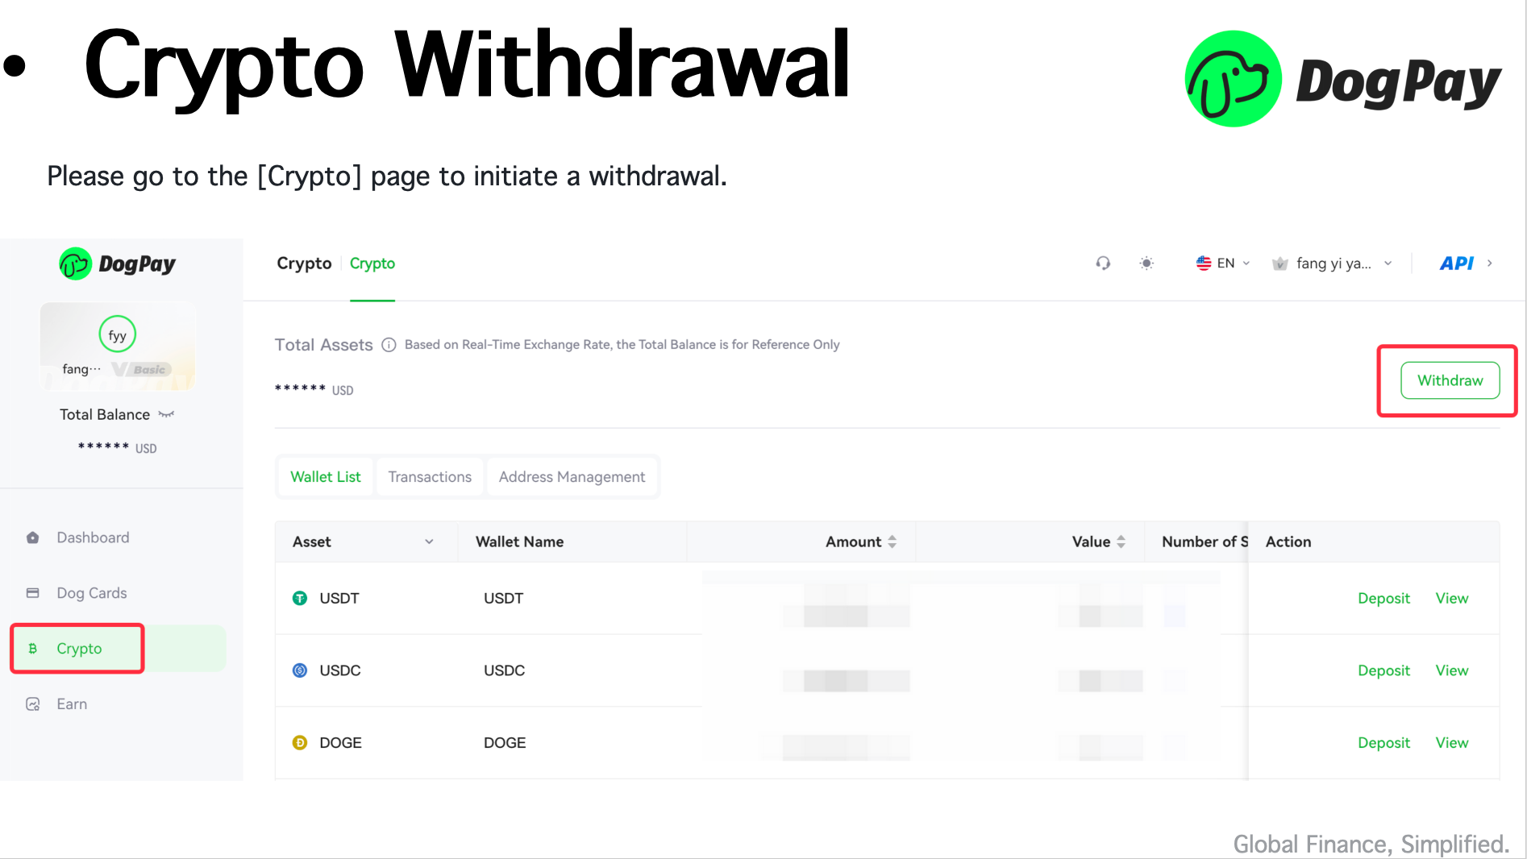Click the USDC wallet name cell
This screenshot has height=859, width=1527.
coord(504,670)
